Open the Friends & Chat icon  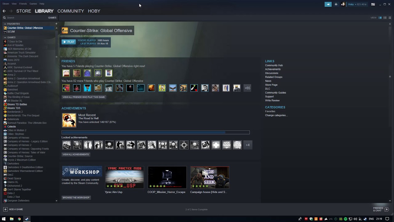click(387, 209)
